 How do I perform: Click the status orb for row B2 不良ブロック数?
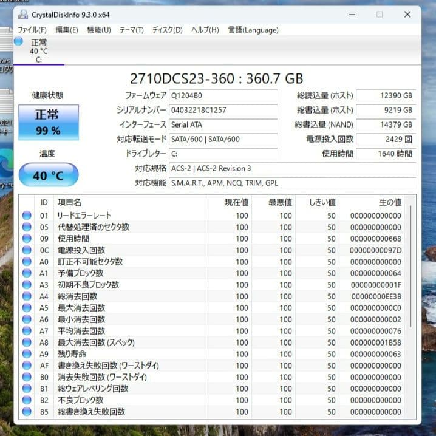[x=27, y=400]
